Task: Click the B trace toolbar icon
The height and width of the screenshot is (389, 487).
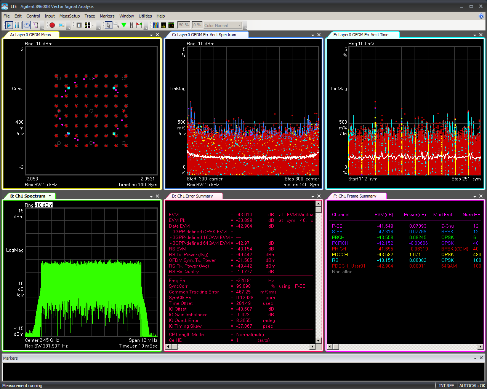Action: (x=79, y=25)
